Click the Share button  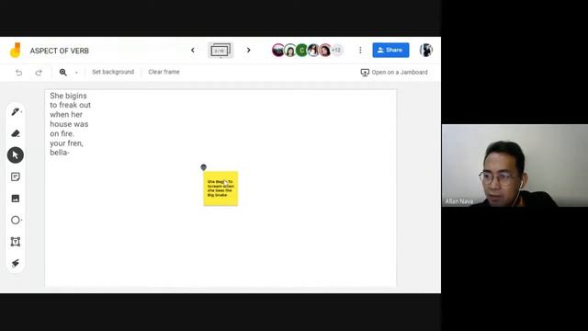tap(390, 50)
